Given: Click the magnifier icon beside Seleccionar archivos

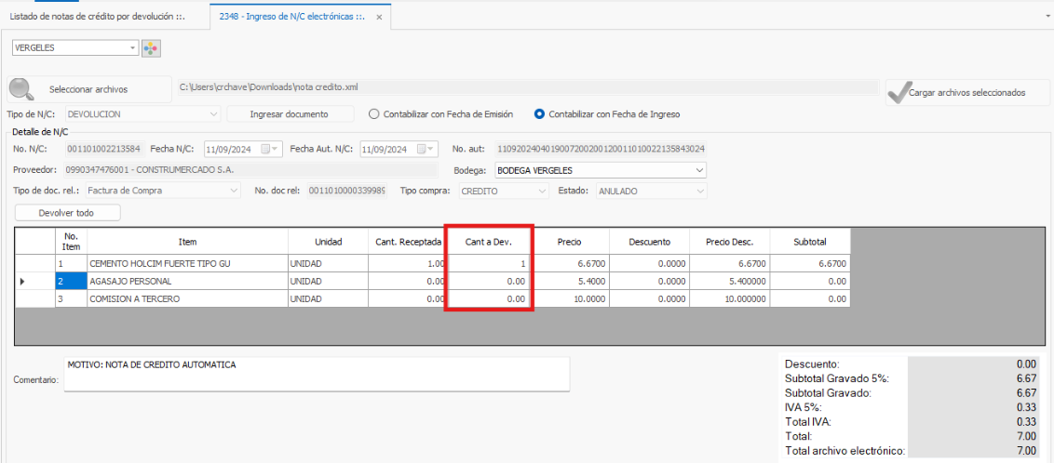Looking at the screenshot, I should coord(21,89).
